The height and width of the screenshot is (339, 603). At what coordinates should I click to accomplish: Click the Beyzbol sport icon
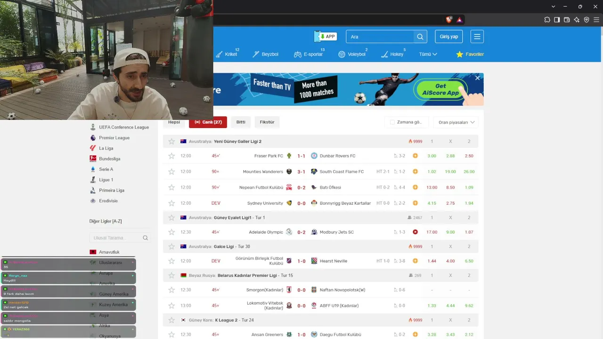[256, 54]
